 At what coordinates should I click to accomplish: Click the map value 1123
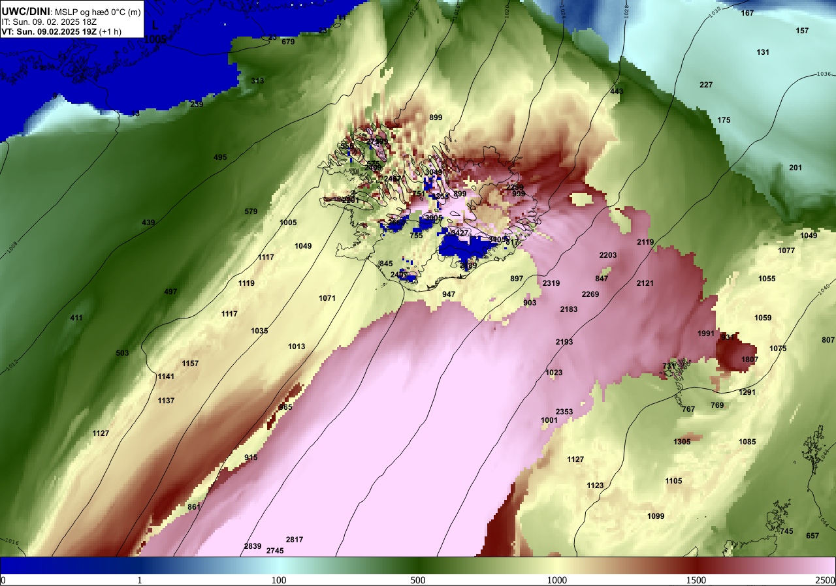pos(595,486)
